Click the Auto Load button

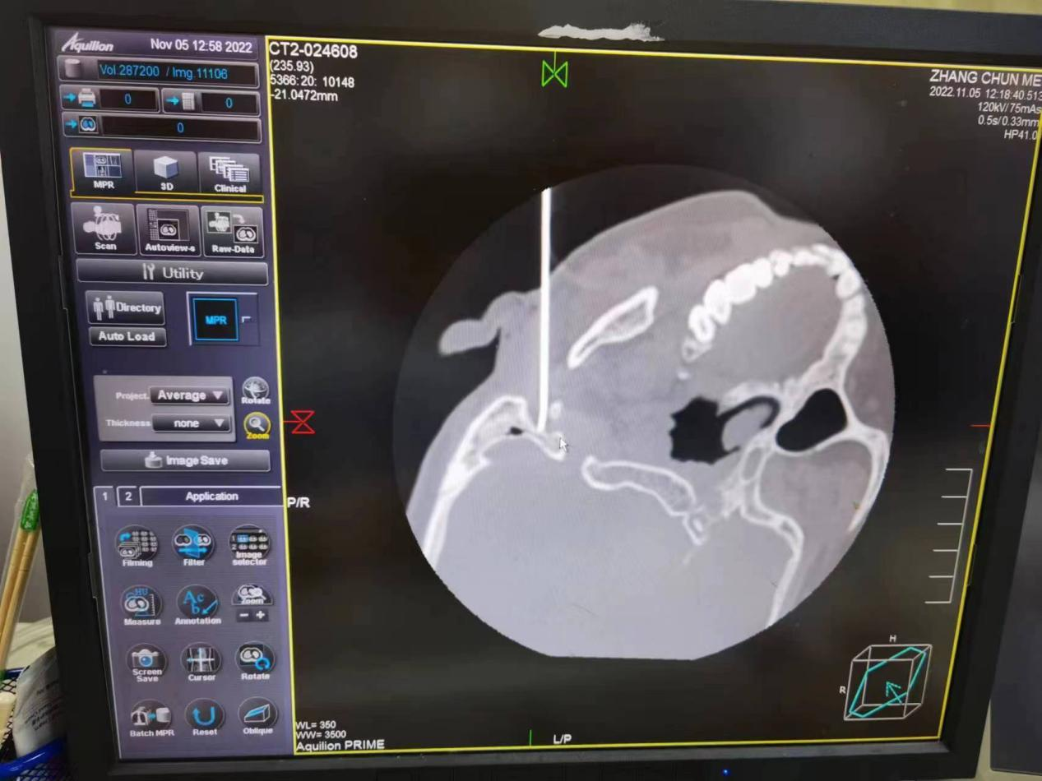pyautogui.click(x=127, y=336)
